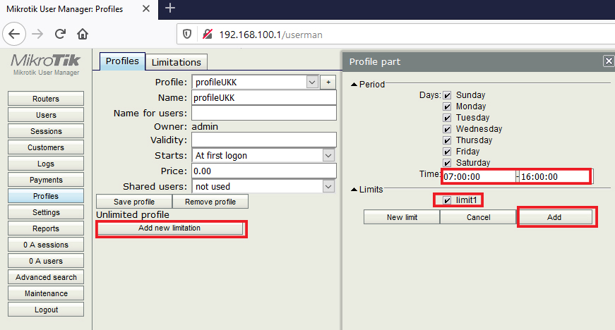The height and width of the screenshot is (330, 615).
Task: Open Logs in the sidebar
Action: coord(46,164)
